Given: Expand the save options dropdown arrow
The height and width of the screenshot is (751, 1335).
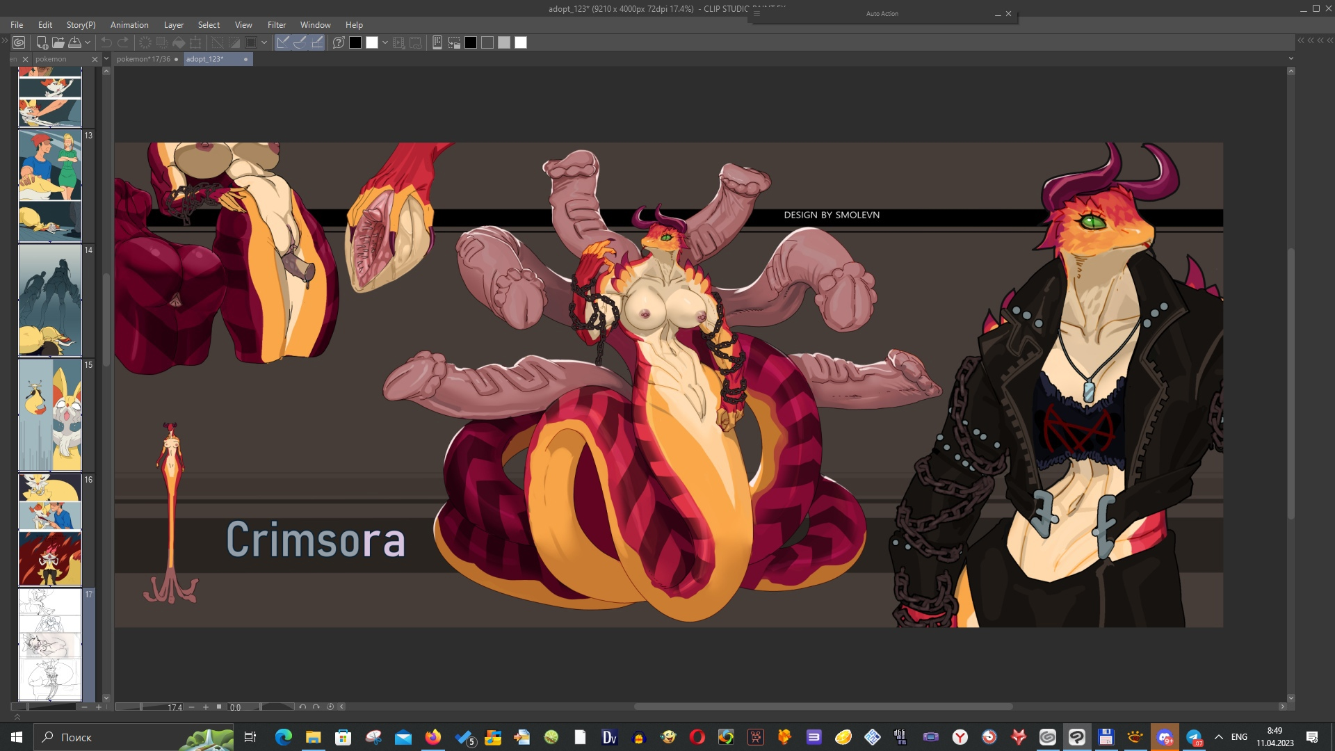Looking at the screenshot, I should click(88, 42).
